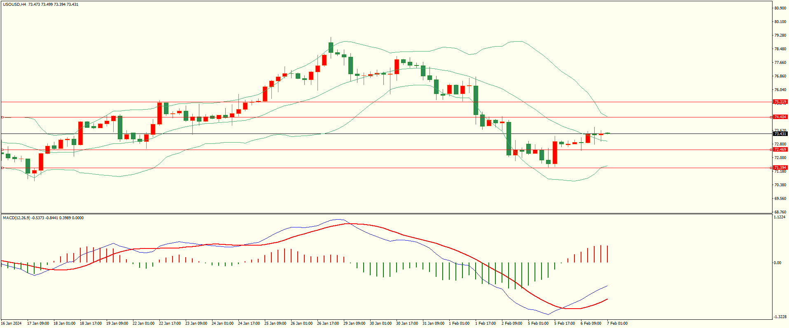Click the red 71.394 price level tag

coord(780,168)
